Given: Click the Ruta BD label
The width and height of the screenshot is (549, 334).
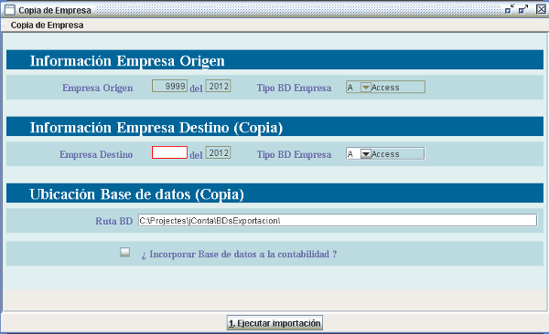Looking at the screenshot, I should (113, 221).
